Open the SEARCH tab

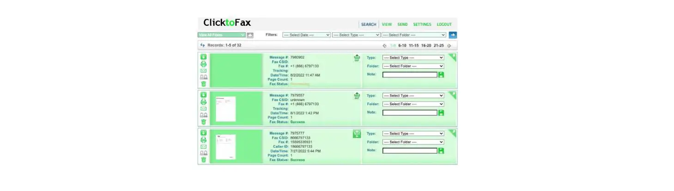click(369, 24)
